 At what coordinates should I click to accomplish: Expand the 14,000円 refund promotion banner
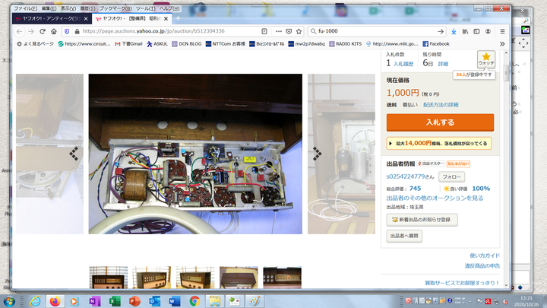point(440,143)
